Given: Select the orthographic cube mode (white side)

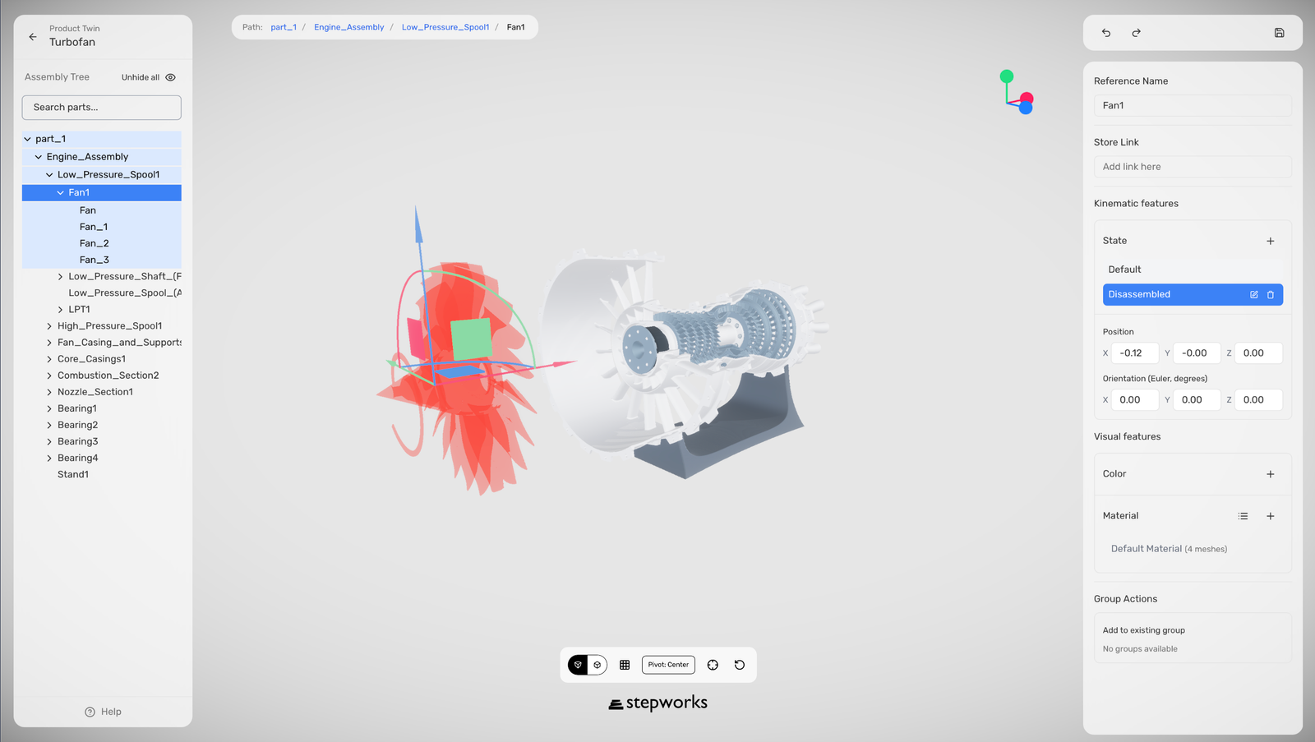Looking at the screenshot, I should 598,665.
